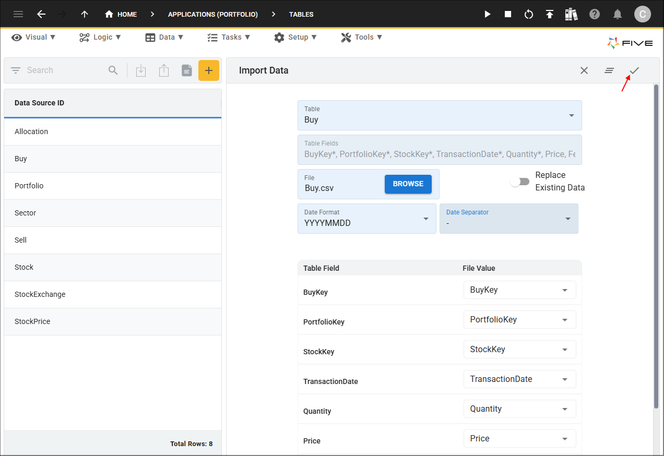Viewport: 664px width, 456px height.
Task: Open the Setup menu
Action: pyautogui.click(x=295, y=37)
